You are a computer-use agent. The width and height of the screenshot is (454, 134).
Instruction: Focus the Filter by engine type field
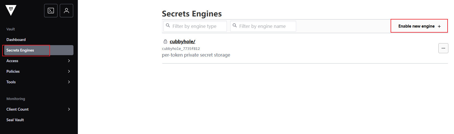197,26
